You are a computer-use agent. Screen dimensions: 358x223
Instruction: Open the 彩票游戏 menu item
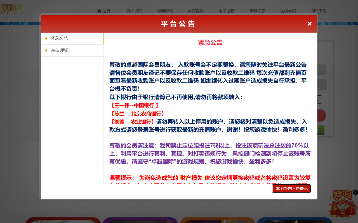coord(165,11)
